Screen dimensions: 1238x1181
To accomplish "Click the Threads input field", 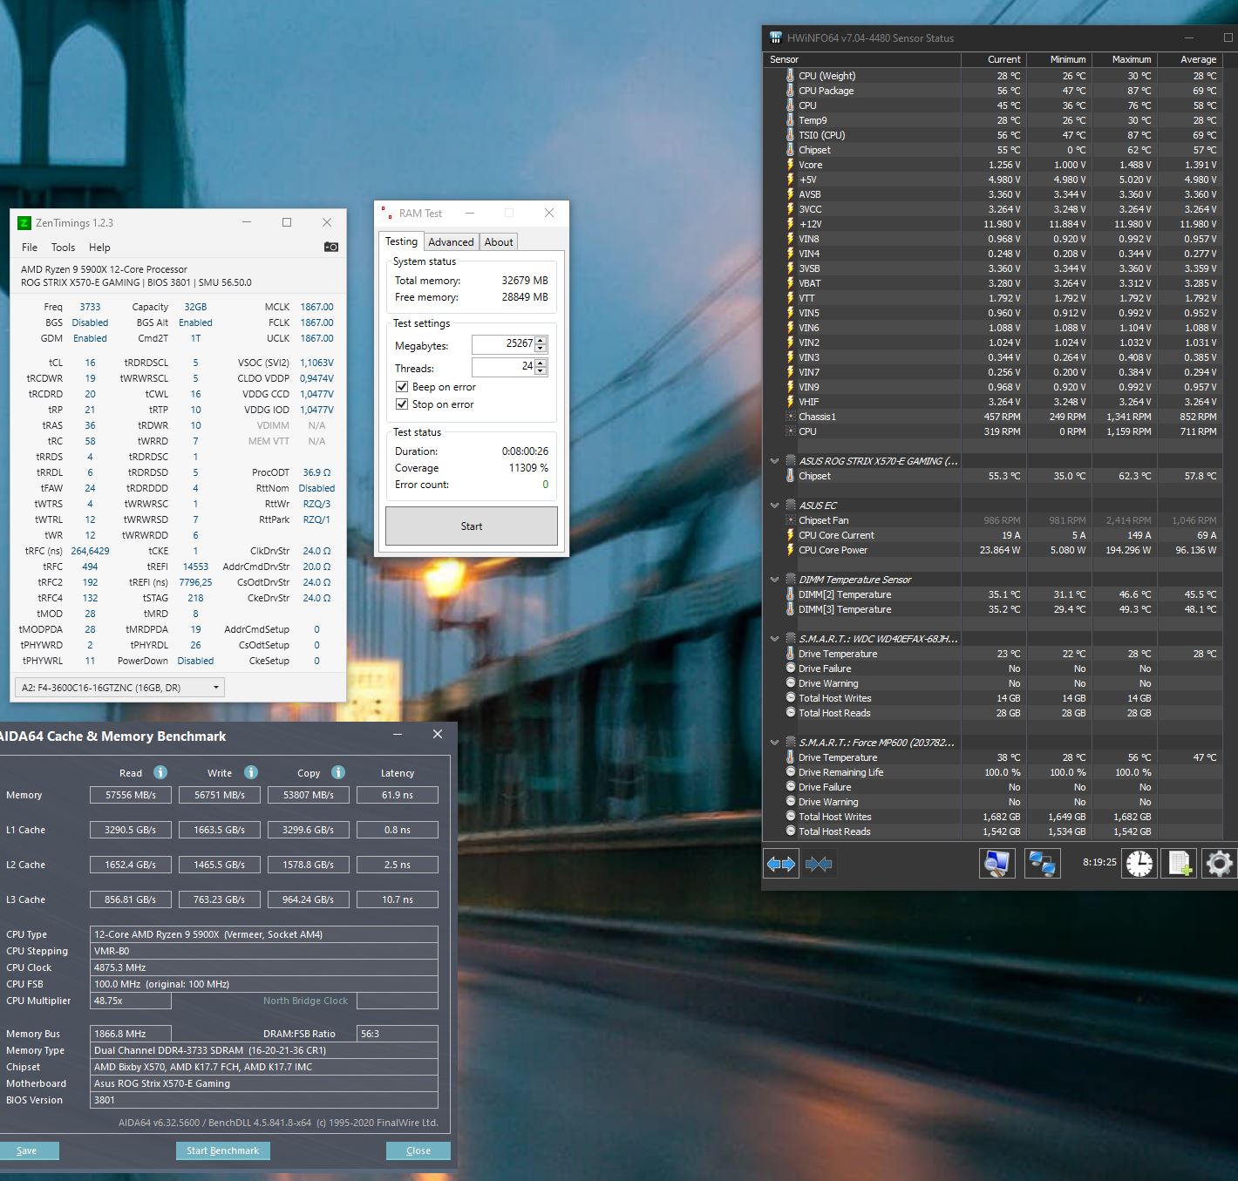I will pos(502,367).
